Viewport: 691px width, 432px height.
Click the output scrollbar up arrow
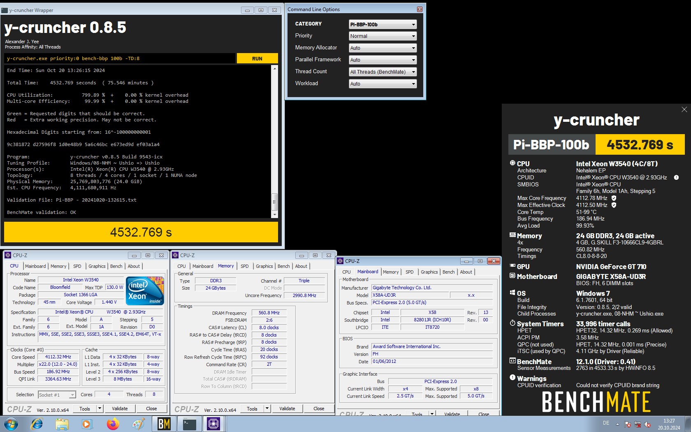click(x=274, y=68)
